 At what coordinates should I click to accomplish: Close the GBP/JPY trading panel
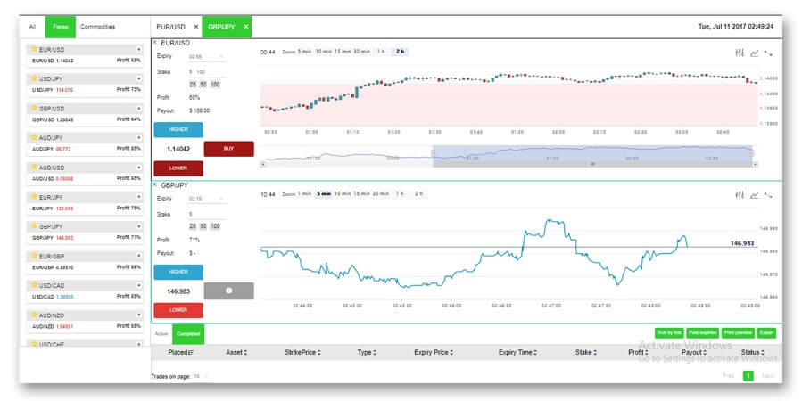155,184
